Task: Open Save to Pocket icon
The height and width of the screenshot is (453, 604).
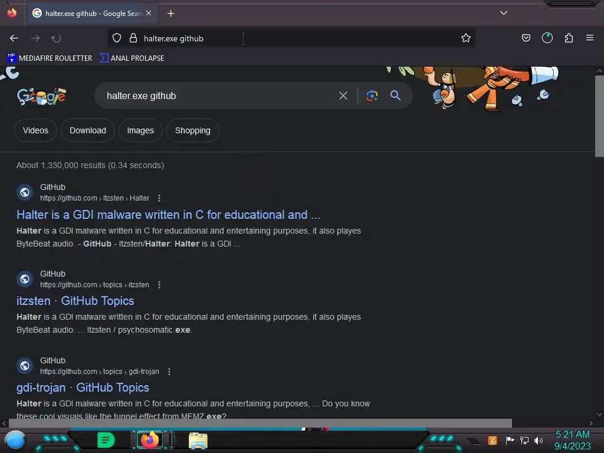Action: coord(526,38)
